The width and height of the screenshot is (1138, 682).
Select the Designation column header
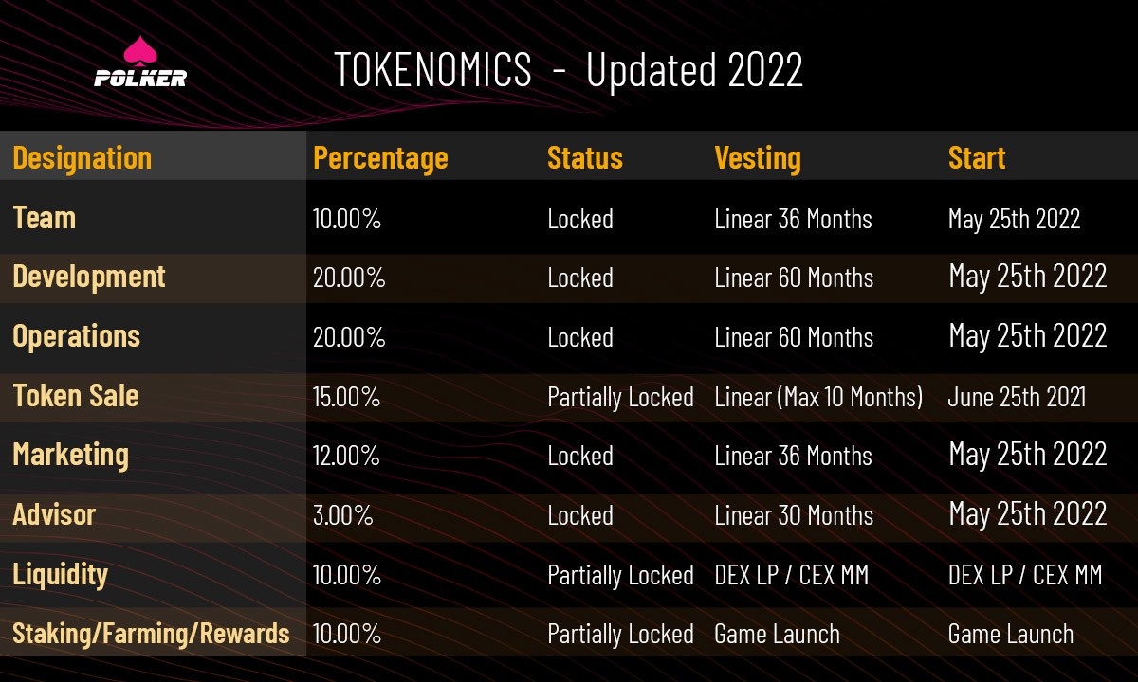pos(82,157)
